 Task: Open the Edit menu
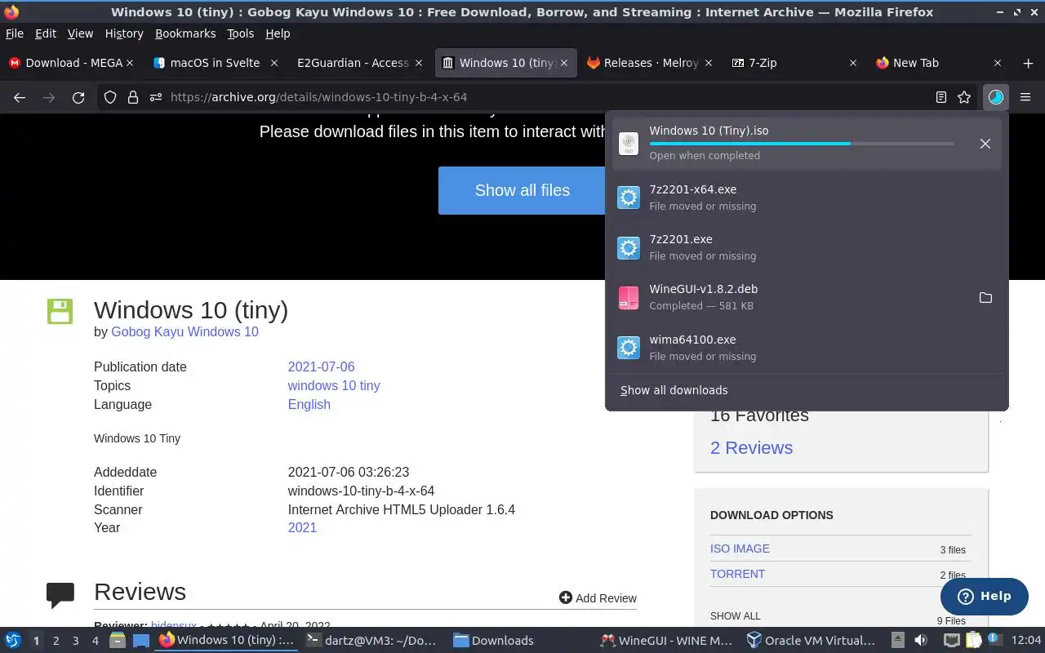tap(46, 33)
